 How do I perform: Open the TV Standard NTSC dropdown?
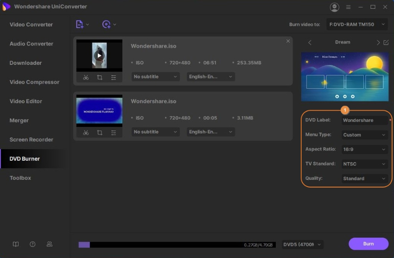pos(364,164)
